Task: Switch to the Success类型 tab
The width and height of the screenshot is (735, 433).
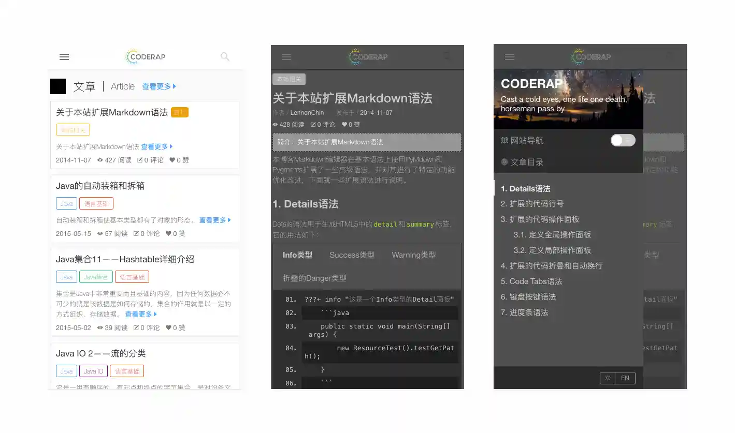Action: click(352, 255)
